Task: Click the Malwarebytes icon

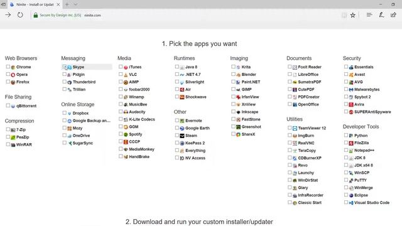Action: [x=351, y=89]
